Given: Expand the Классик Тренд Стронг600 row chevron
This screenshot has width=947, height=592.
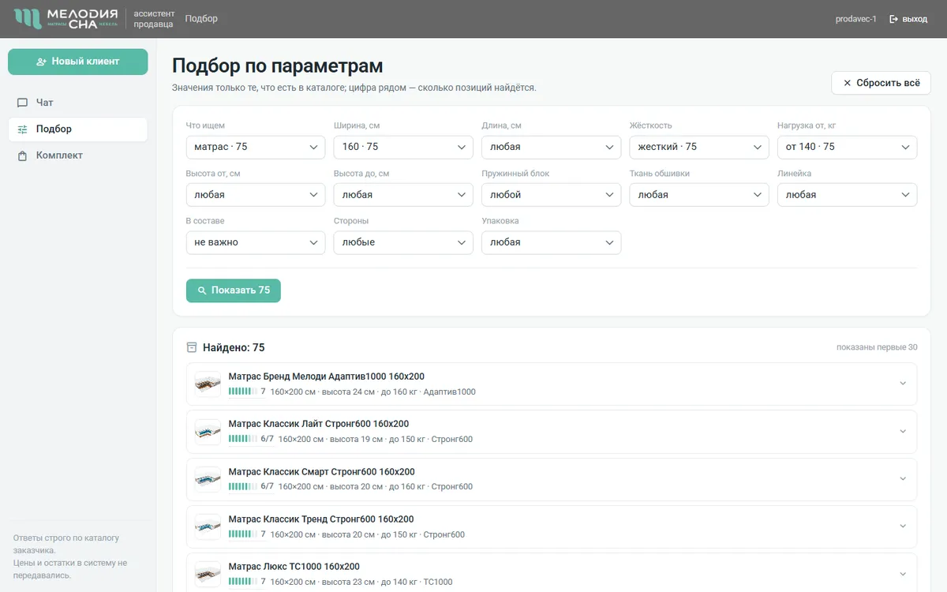Looking at the screenshot, I should [x=903, y=526].
